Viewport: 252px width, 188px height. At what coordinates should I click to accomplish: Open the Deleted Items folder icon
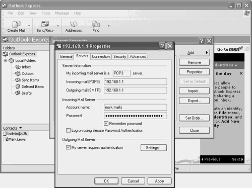18,86
